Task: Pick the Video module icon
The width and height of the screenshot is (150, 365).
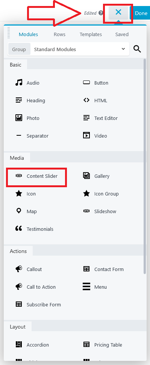Action: point(86,135)
